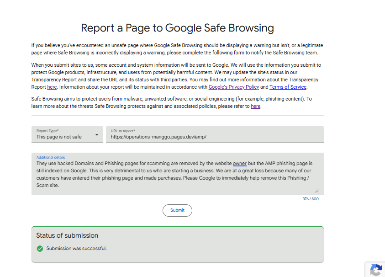Click the 'Submission was successful.' message
The width and height of the screenshot is (385, 277).
pos(76,249)
